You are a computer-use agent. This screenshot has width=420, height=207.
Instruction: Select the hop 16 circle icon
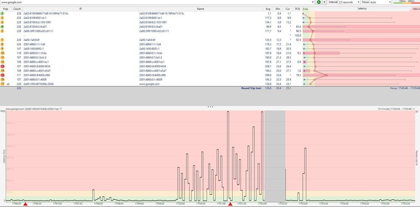pyautogui.click(x=3, y=80)
